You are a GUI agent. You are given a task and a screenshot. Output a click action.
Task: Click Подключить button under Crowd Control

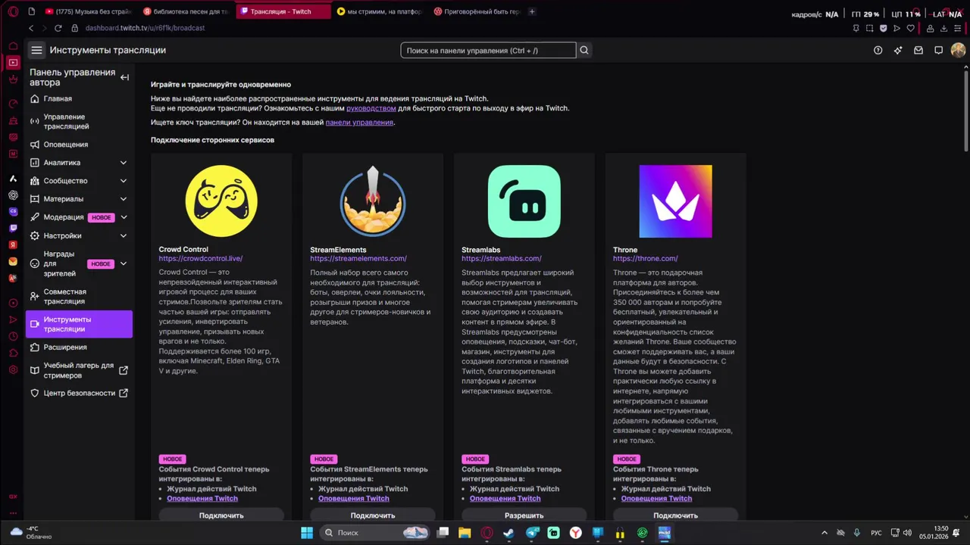221,515
